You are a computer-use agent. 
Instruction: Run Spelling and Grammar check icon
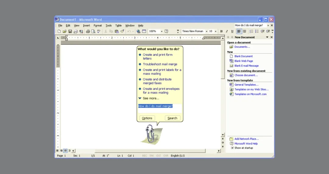pyautogui.click(x=99, y=31)
